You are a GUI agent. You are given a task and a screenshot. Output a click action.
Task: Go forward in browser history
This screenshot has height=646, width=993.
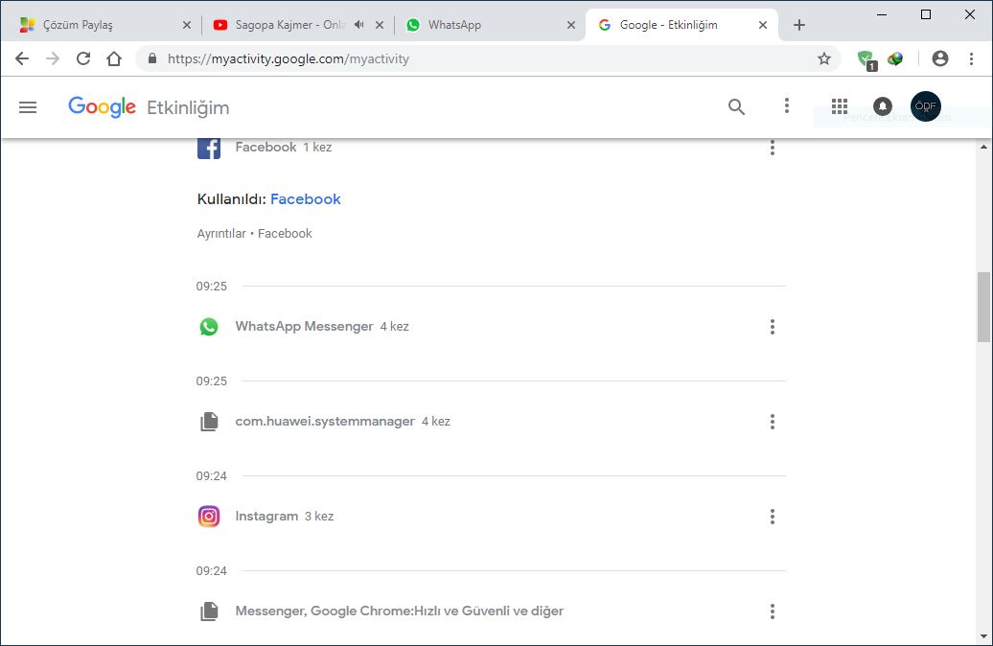53,58
